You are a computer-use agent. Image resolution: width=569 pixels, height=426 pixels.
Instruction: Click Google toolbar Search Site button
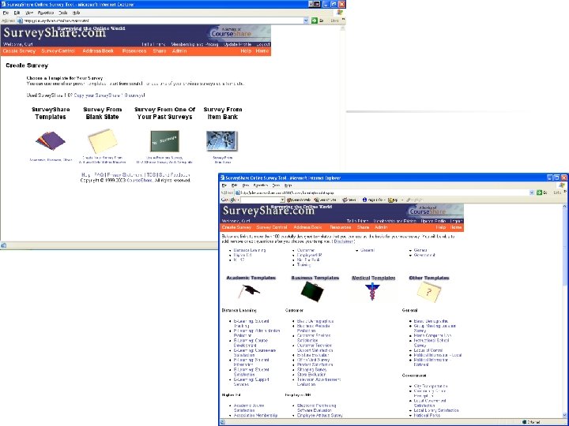click(x=326, y=200)
